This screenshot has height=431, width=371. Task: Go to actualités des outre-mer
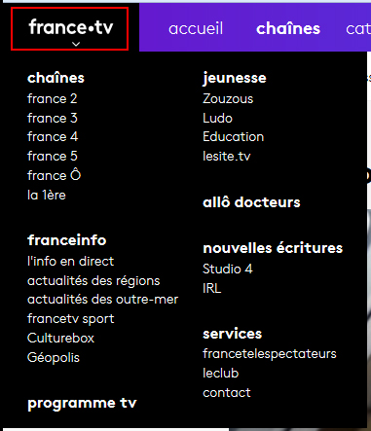coord(103,300)
